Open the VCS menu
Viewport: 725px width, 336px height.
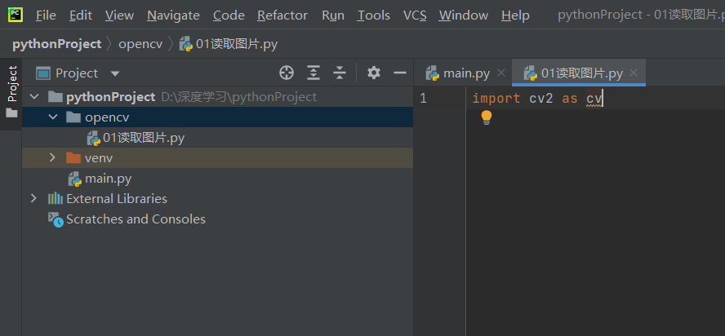[x=415, y=15]
